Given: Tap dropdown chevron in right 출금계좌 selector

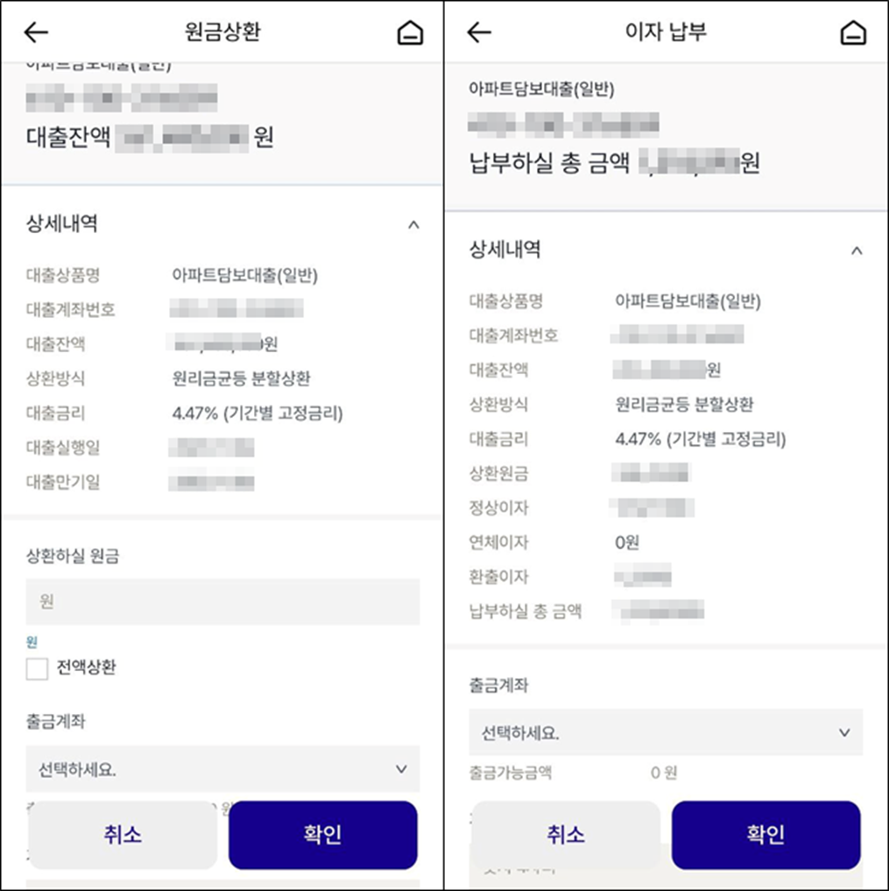Looking at the screenshot, I should (844, 732).
